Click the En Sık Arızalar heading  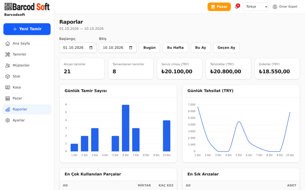[203, 174]
